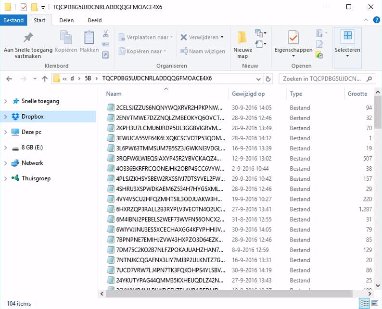Switch to large thumbnails view in status bar

374,303
